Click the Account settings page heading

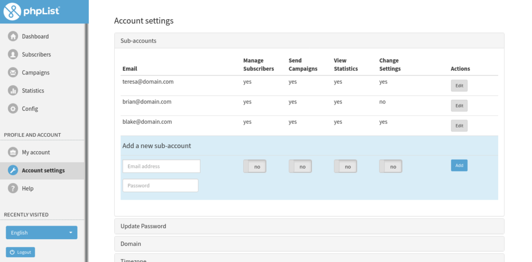[x=144, y=21]
